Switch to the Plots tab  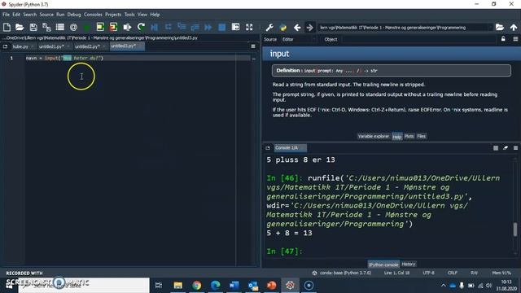[409, 136]
